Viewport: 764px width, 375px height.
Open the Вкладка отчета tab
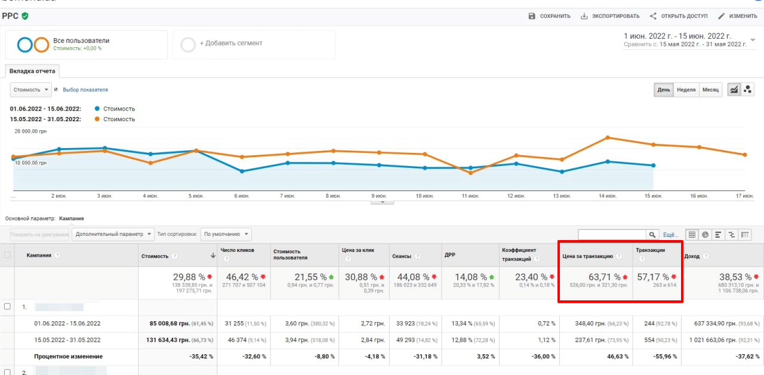click(x=32, y=71)
